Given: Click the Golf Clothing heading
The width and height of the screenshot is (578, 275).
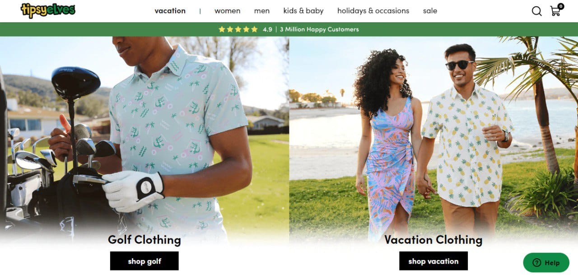Looking at the screenshot, I should coord(144,240).
